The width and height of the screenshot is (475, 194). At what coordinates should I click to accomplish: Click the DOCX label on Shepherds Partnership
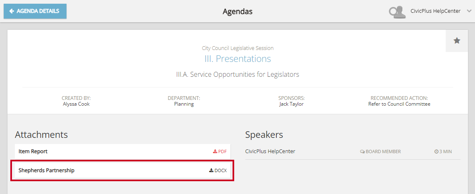pos(221,170)
